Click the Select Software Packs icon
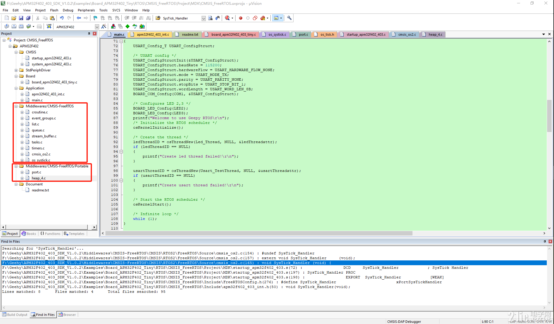Screen dimensions: 554x324 [x=135, y=26]
